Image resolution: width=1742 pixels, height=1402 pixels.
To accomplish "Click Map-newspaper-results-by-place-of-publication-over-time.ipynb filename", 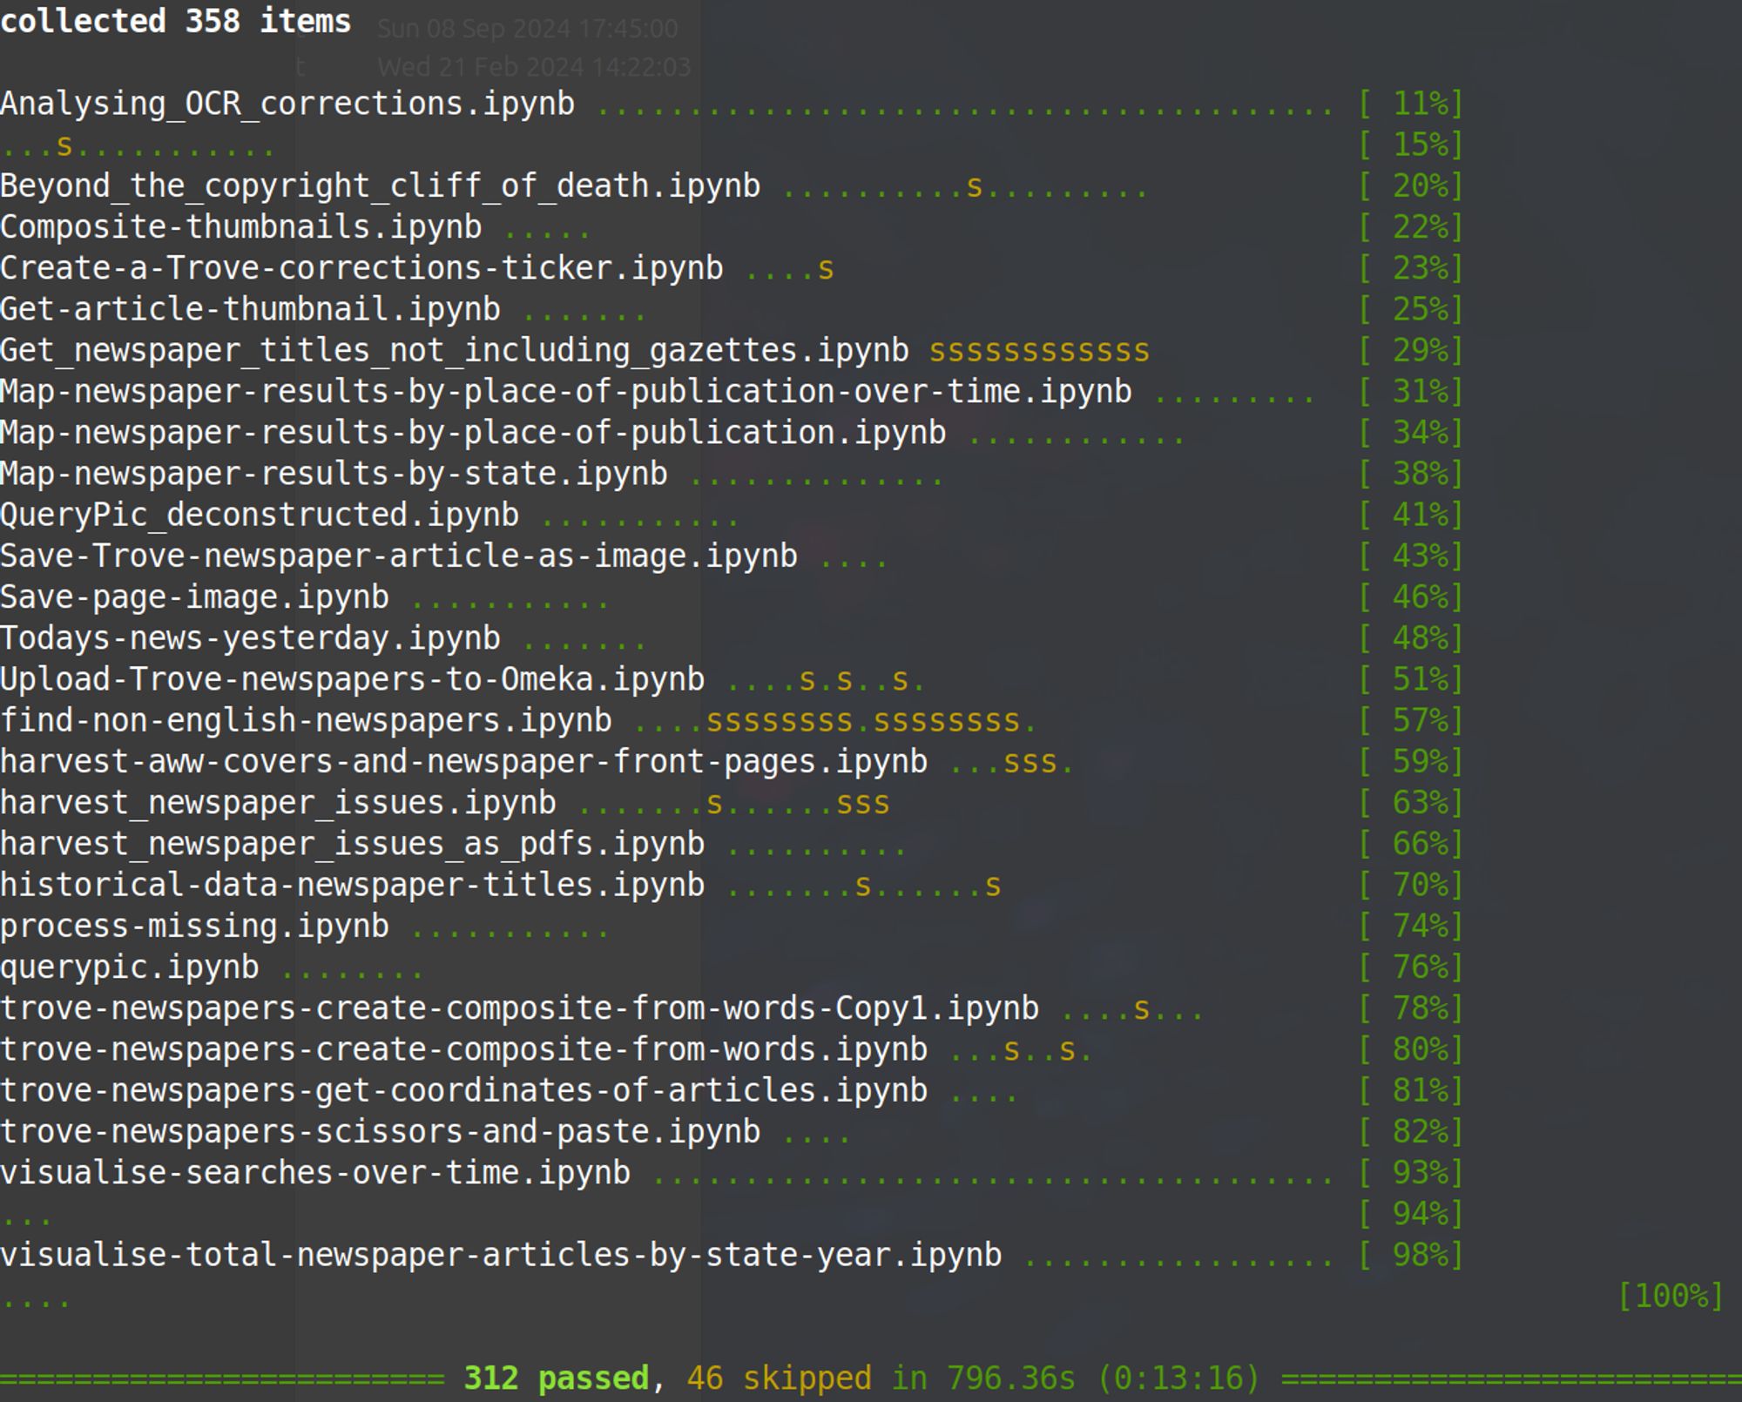I will click(566, 392).
